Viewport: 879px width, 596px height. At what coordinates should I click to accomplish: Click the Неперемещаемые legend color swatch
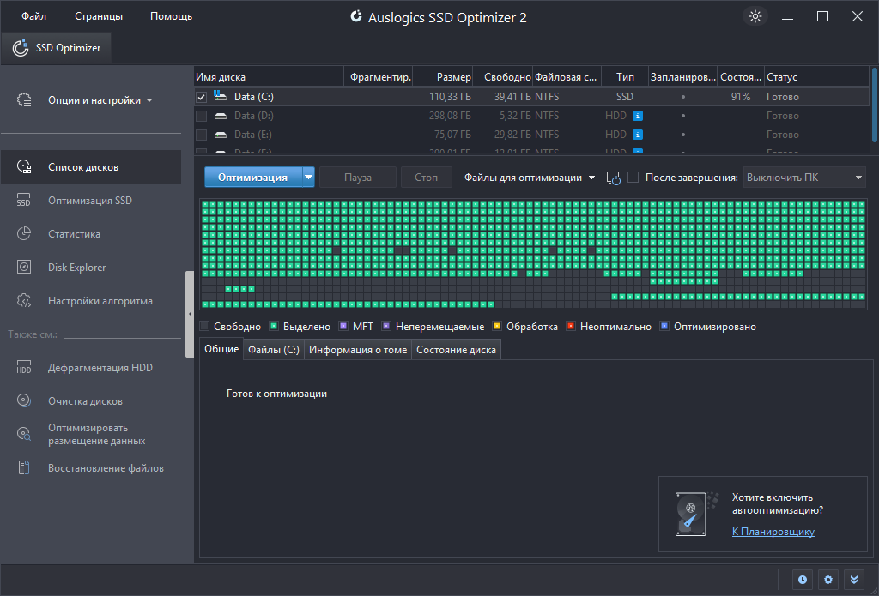coord(386,326)
